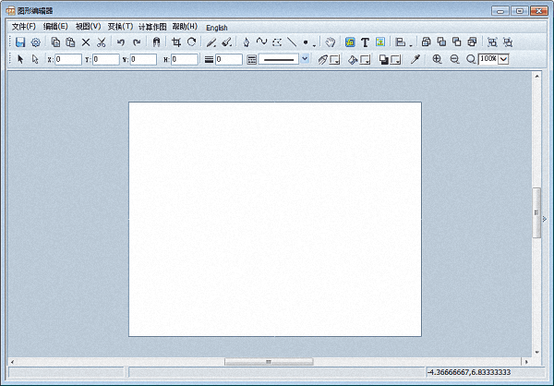Open the 文件(F) menu

pyautogui.click(x=23, y=27)
